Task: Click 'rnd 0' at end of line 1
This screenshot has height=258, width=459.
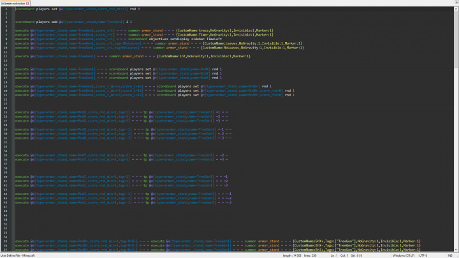Action: [x=135, y=10]
